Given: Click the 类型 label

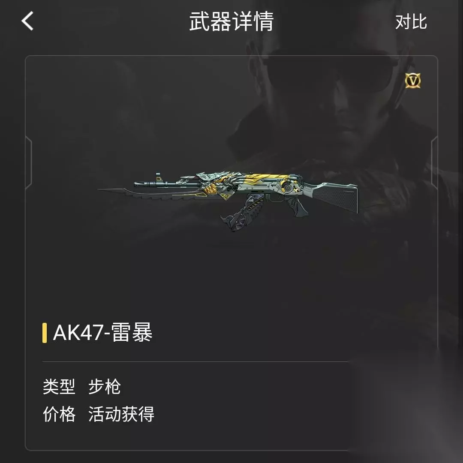Looking at the screenshot, I should click(x=59, y=387).
